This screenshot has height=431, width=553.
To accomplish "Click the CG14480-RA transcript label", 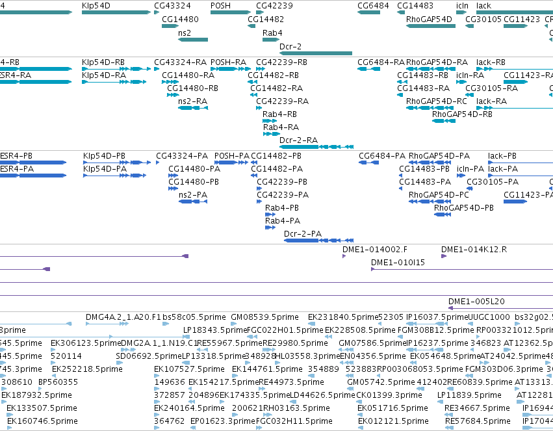I will tap(188, 75).
